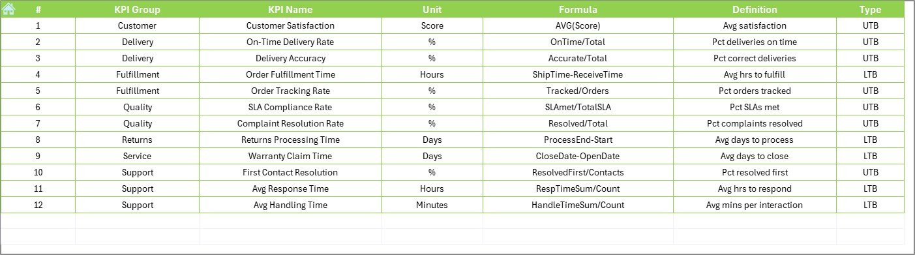Select the Customer Satisfaction cell
Image resolution: width=915 pixels, height=255 pixels.
click(x=290, y=26)
